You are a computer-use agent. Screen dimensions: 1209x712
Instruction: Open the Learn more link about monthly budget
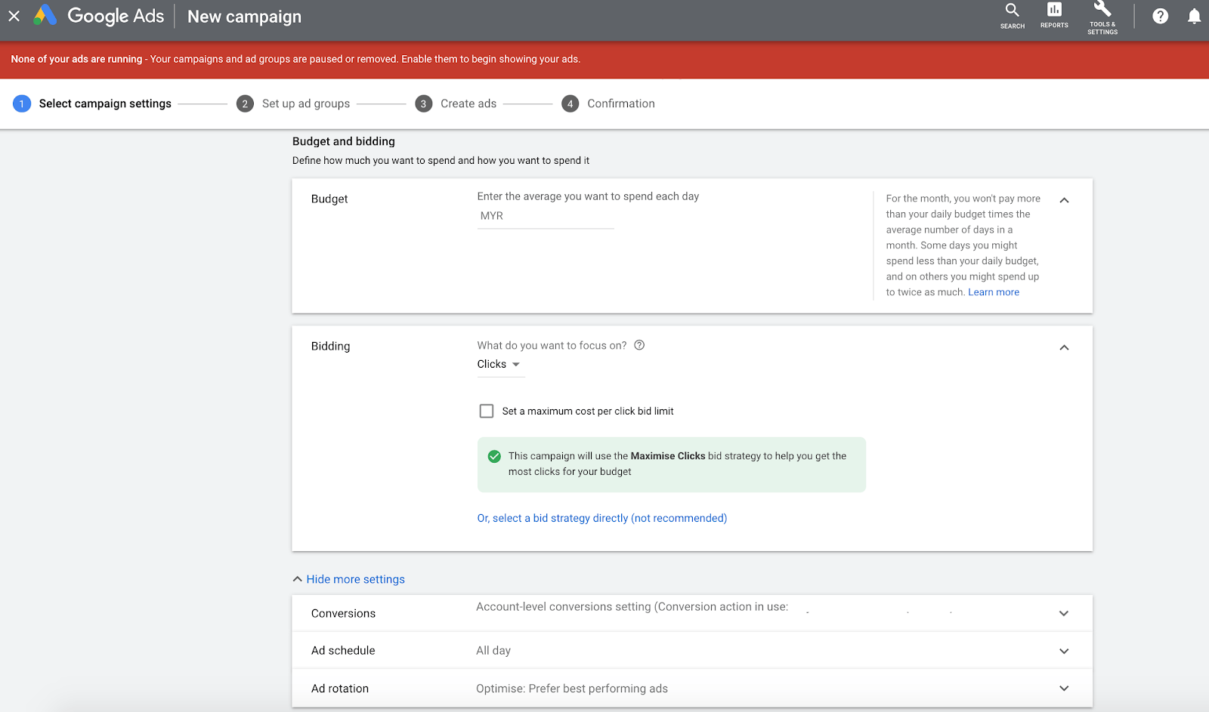click(993, 292)
